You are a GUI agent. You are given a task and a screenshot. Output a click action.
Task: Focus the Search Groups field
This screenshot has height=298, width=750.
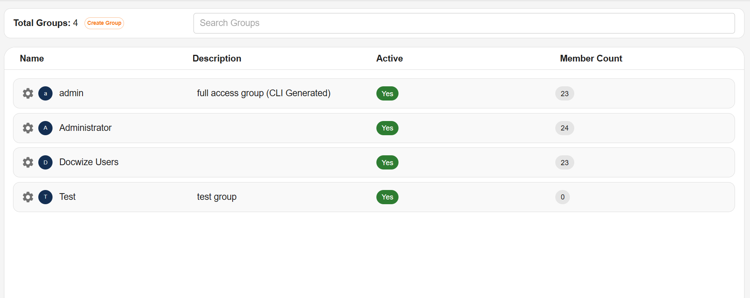[464, 23]
